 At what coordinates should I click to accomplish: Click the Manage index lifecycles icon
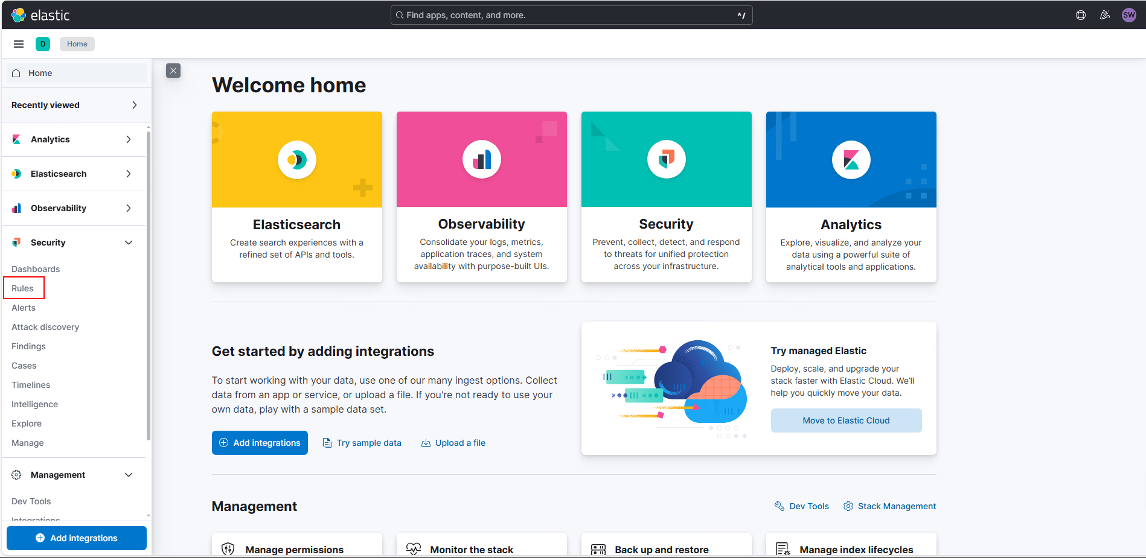783,550
